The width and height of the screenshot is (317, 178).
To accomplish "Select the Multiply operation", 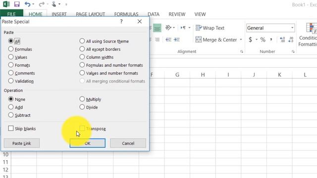I will (82, 99).
